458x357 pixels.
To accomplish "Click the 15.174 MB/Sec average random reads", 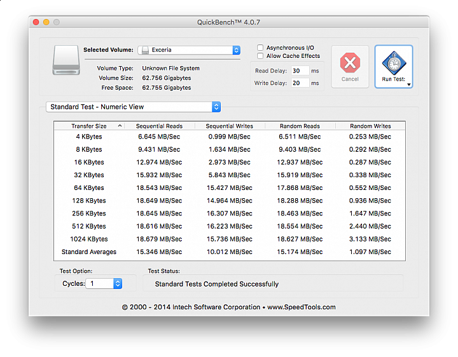I will tap(300, 252).
